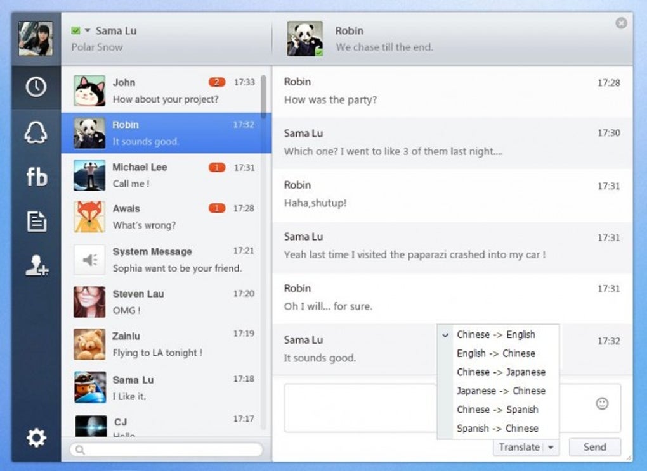Viewport: 647px width, 471px height.
Task: Click John's cat avatar
Action: [89, 91]
